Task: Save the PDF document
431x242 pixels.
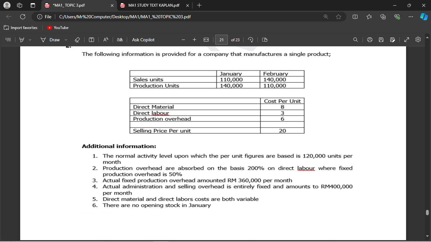Action: pyautogui.click(x=381, y=40)
